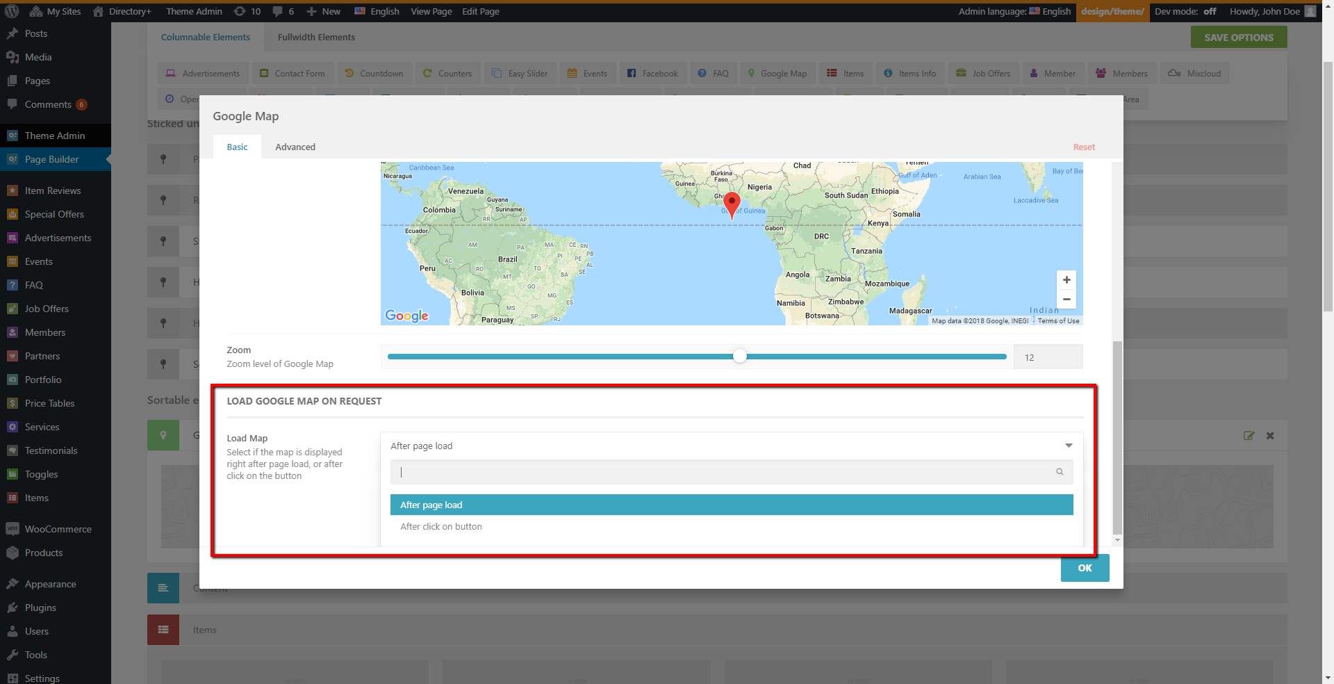Viewport: 1334px width, 684px height.
Task: Open the Columnable Elements tab
Action: click(x=206, y=37)
